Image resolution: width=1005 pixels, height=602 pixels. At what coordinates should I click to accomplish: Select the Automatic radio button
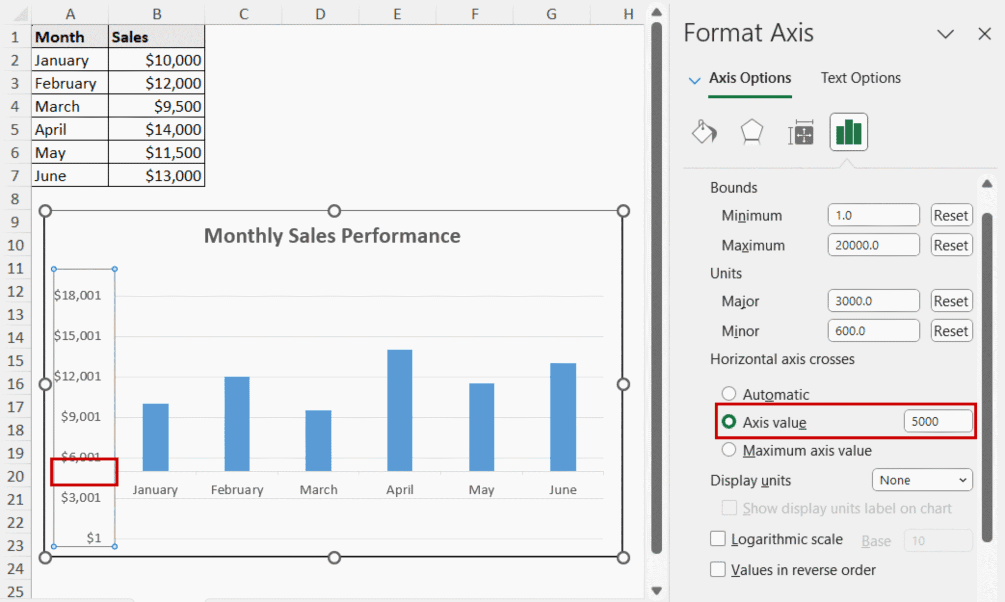[729, 393]
